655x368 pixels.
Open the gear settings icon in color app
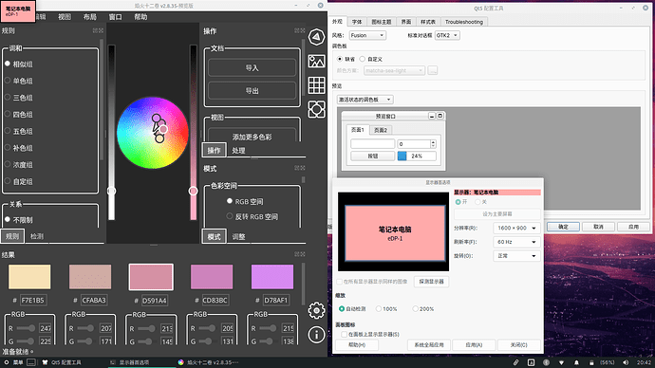(x=316, y=310)
